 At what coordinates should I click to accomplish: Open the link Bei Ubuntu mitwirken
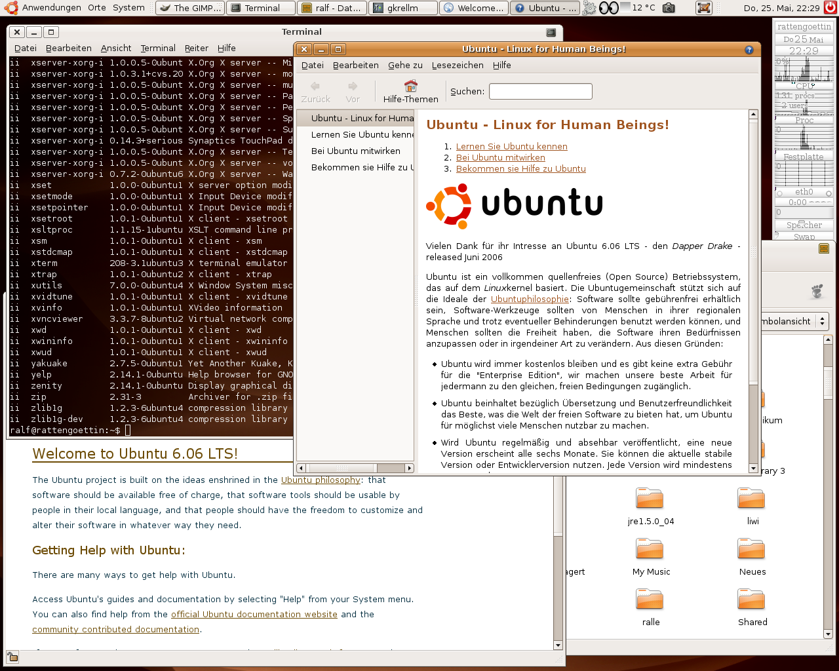pyautogui.click(x=501, y=158)
